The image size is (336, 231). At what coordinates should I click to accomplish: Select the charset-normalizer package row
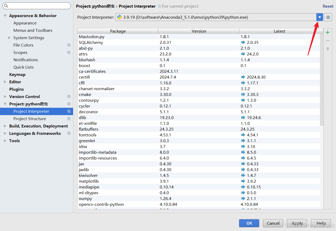pos(199,89)
